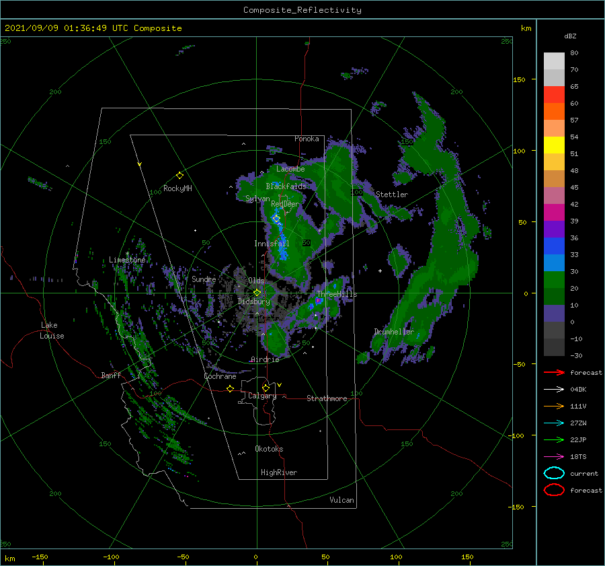
Task: Click the yellow diamond marker above RockyMH
Action: point(179,176)
